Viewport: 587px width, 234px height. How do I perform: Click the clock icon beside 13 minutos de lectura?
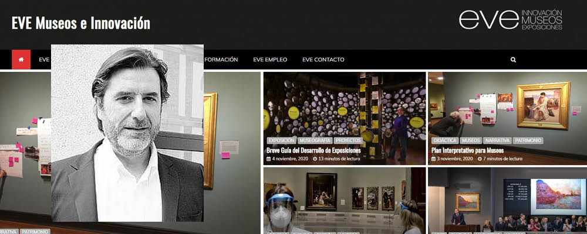(315, 159)
